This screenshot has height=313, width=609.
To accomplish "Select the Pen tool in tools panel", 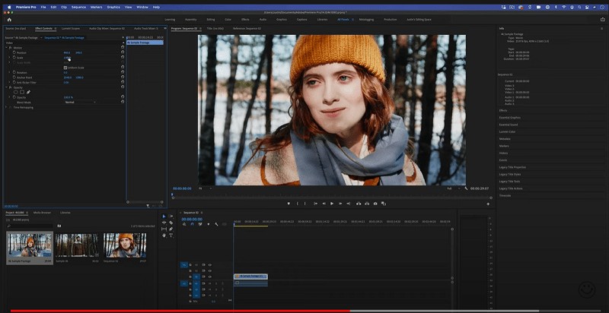I will (x=171, y=229).
